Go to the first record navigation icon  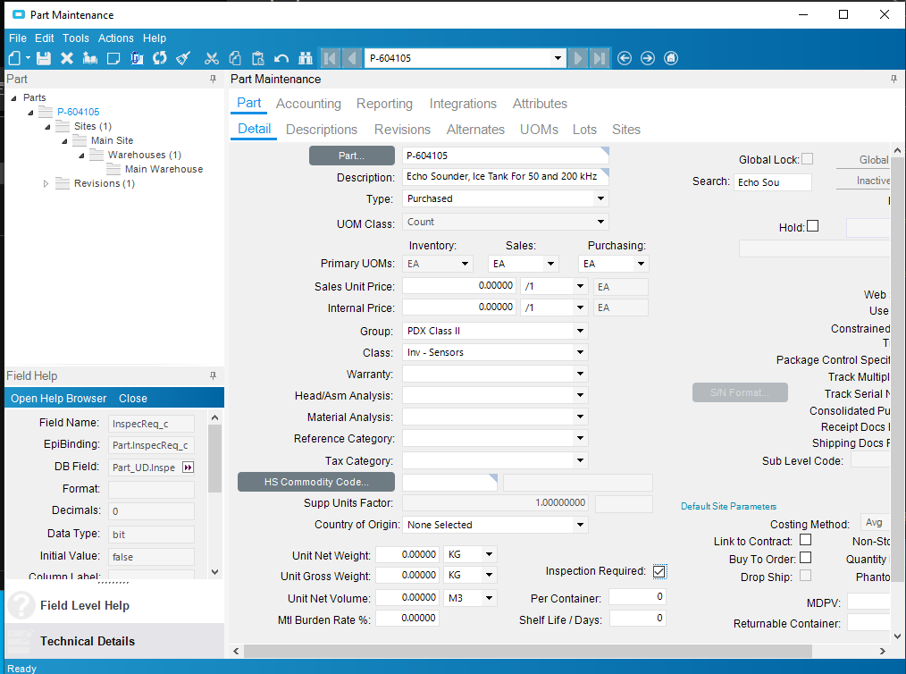330,58
